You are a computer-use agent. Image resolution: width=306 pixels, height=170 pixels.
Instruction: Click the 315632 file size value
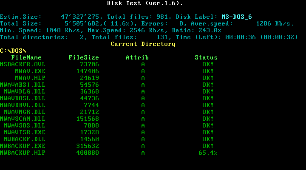coord(88,146)
